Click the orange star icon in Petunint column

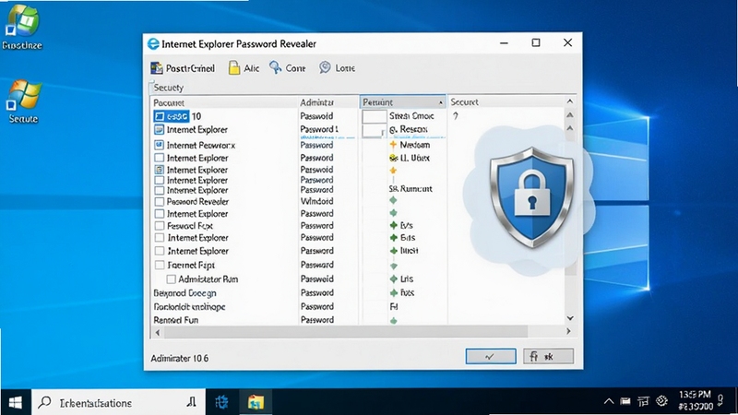[393, 171]
